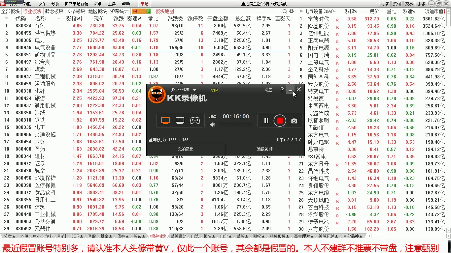Select the 风格板块 tab
Viewport: 451px width, 253px height.
(x=76, y=11)
